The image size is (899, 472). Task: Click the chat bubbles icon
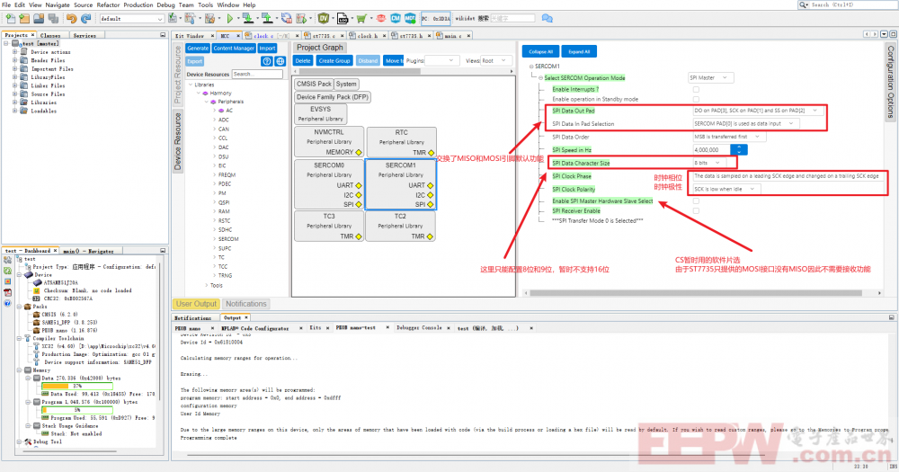point(547,18)
